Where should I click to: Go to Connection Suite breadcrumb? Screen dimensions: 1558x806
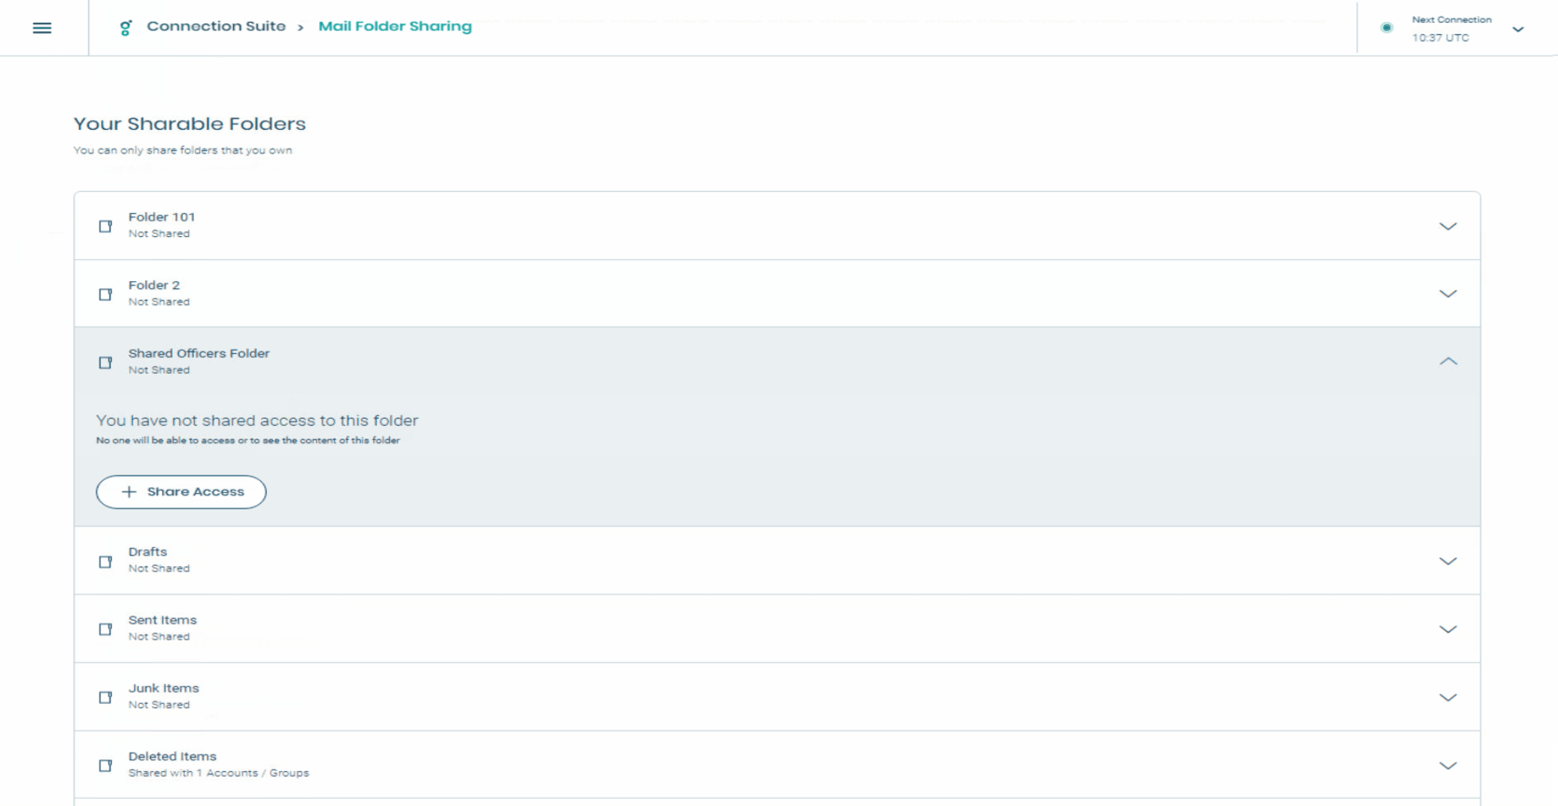tap(215, 26)
